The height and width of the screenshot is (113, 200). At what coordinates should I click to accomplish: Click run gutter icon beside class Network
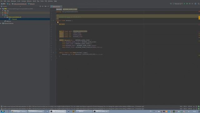(53, 21)
